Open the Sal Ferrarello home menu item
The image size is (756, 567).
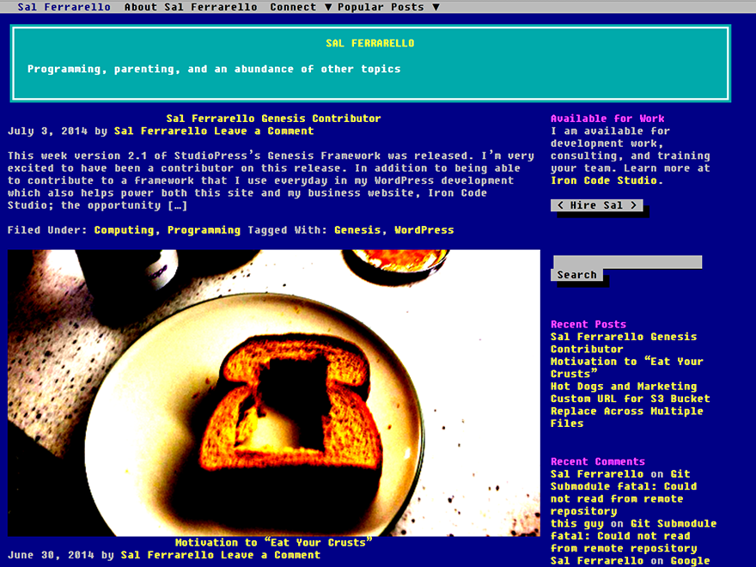click(64, 7)
